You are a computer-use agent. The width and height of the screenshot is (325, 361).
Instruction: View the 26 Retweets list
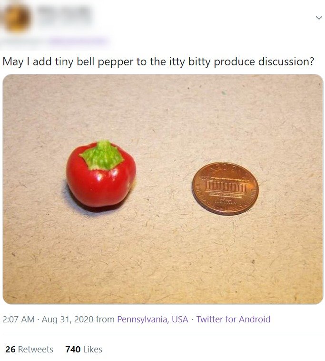(x=29, y=349)
